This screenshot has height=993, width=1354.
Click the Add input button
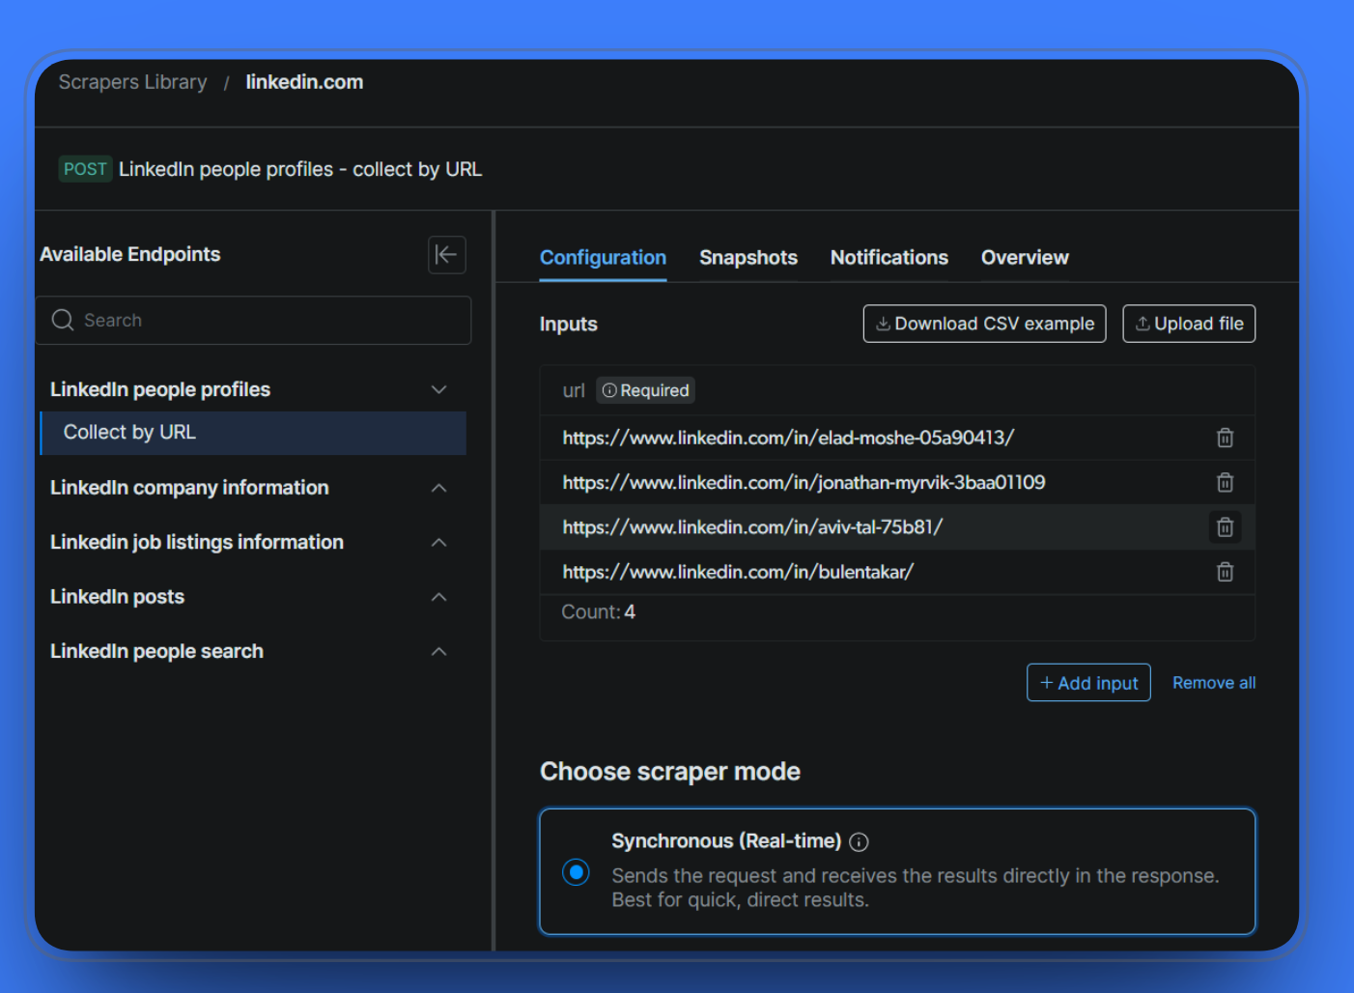(1088, 683)
